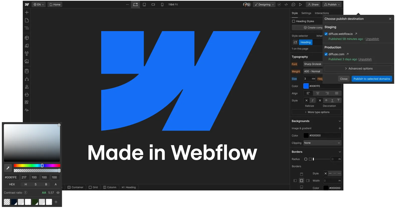Open the Clipping None dropdown
The width and height of the screenshot is (396, 209).
[x=322, y=143]
